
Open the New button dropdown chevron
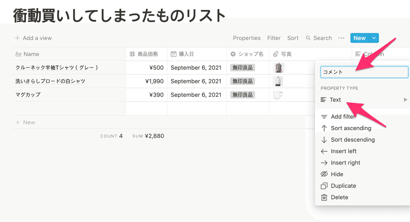click(374, 38)
